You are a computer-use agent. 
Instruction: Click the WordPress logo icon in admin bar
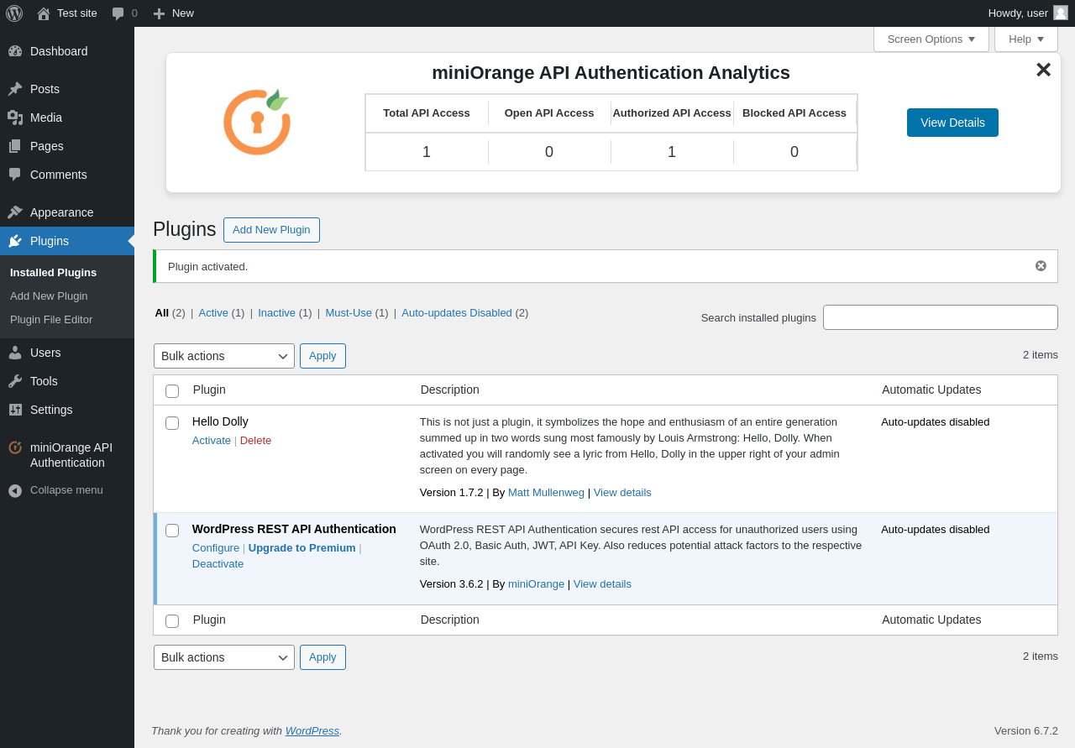tap(14, 13)
